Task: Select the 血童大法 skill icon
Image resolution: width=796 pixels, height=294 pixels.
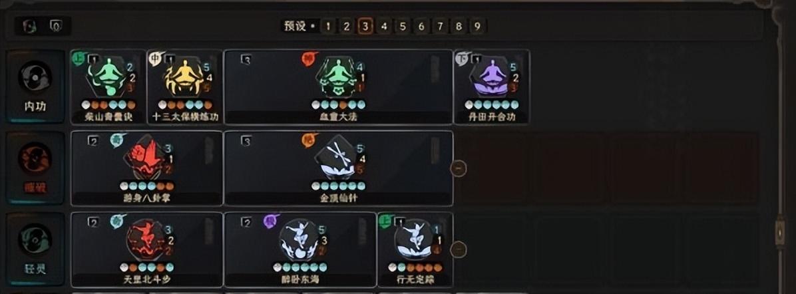Action: pos(338,77)
